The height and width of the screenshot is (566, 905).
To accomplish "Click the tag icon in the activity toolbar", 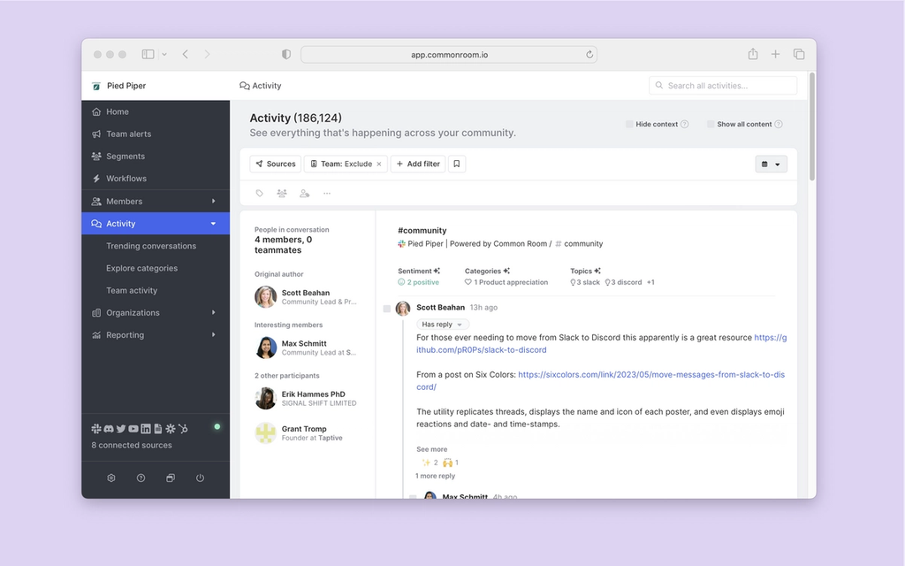I will (259, 193).
